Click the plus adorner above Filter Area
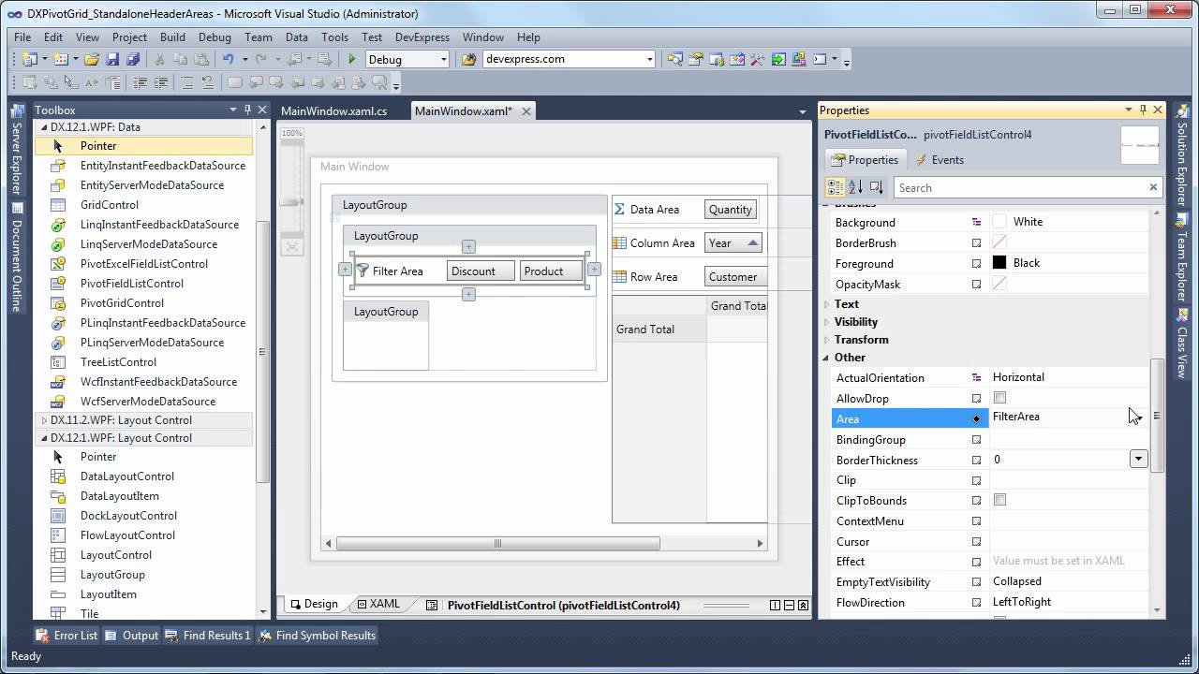The height and width of the screenshot is (674, 1199). (468, 247)
